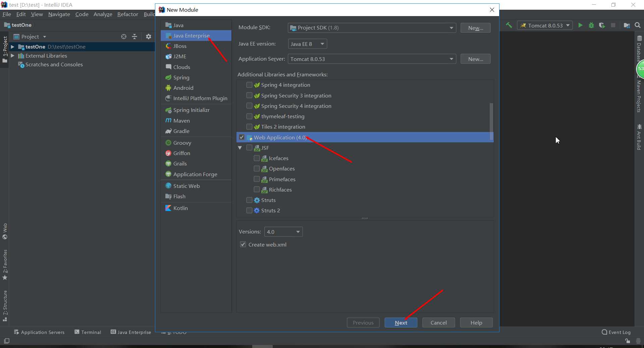Open Ant Build side panel
This screenshot has height=348, width=644.
point(639,137)
